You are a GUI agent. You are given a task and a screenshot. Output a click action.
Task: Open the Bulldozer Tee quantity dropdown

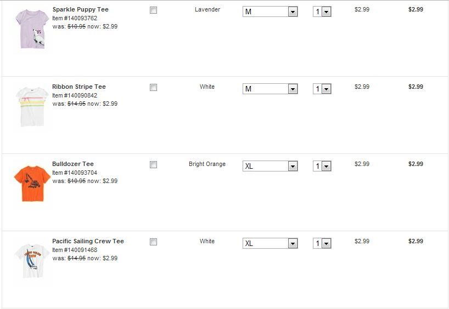(322, 166)
